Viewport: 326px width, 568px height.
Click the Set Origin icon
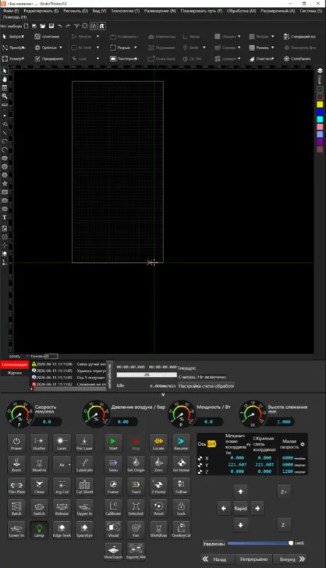[136, 465]
